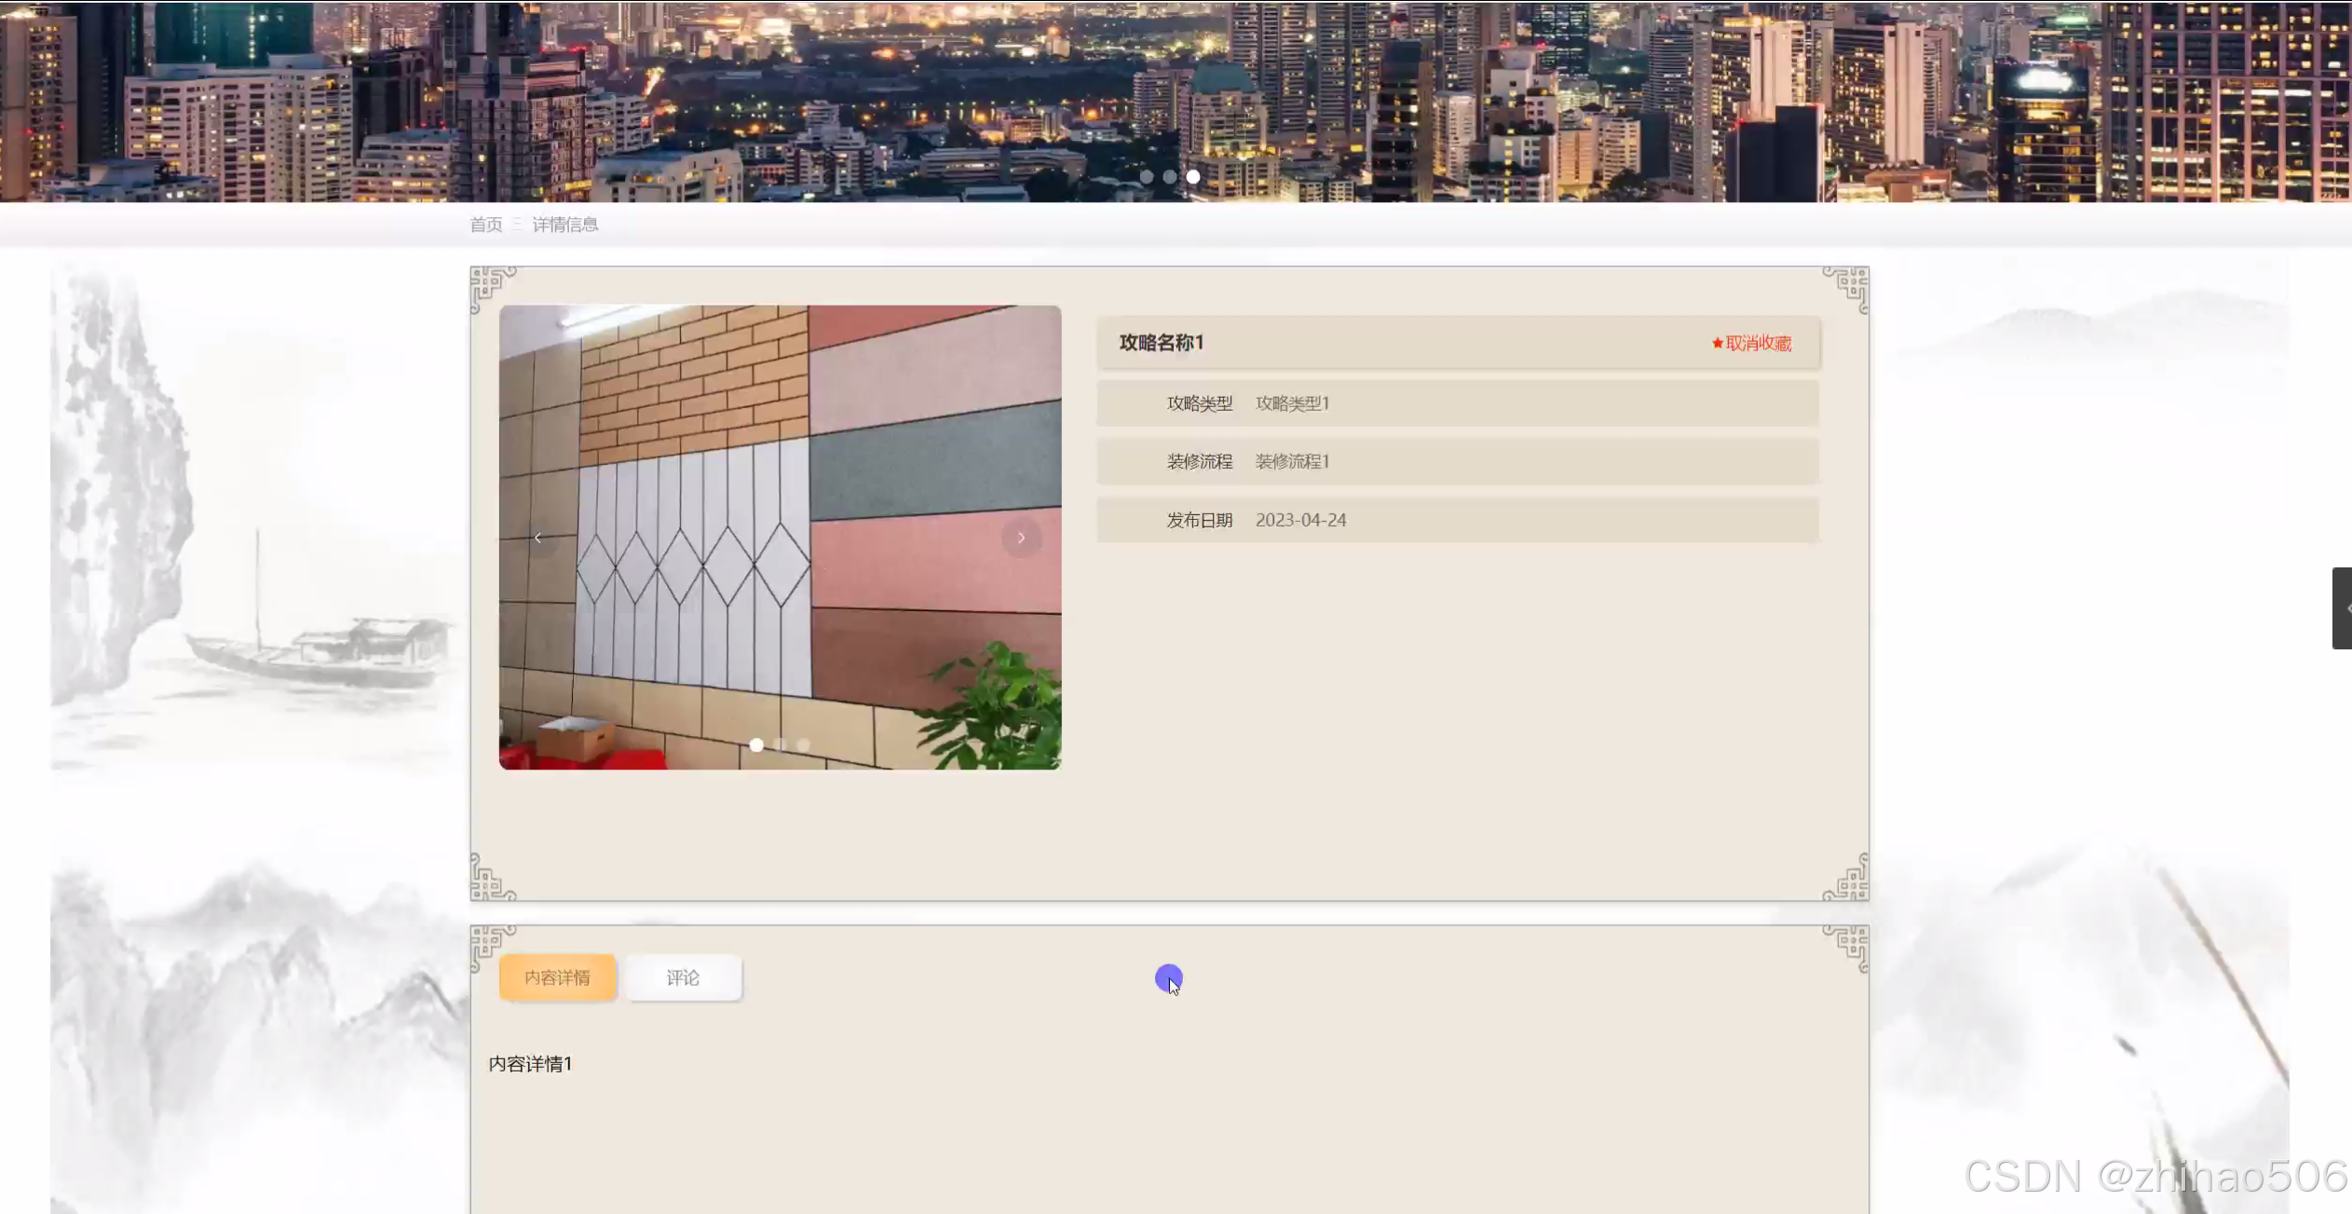Select the first indicator dot on the tile image
The width and height of the screenshot is (2352, 1214).
tap(756, 744)
